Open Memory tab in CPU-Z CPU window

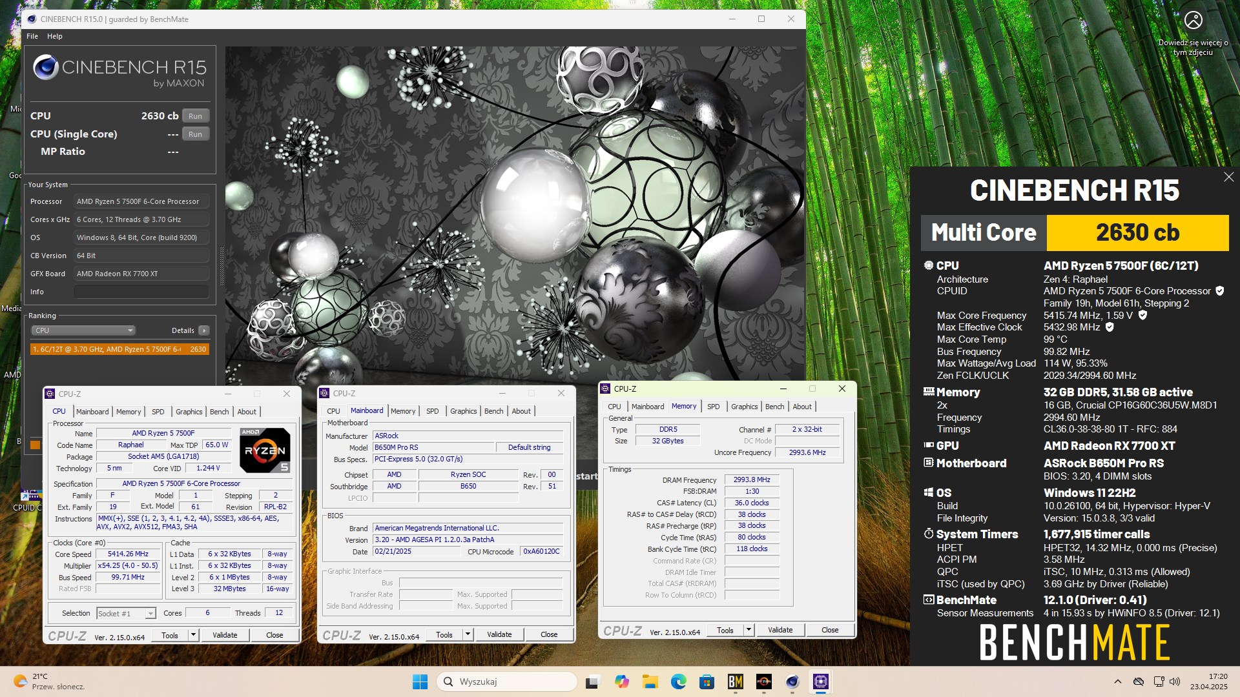tap(129, 412)
